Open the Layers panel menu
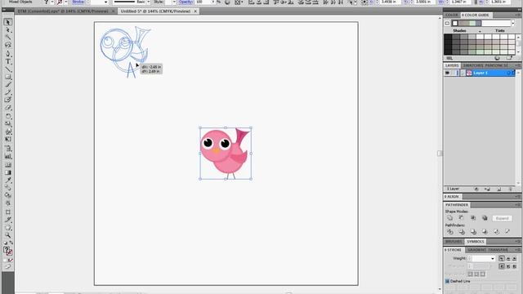 pyautogui.click(x=517, y=65)
